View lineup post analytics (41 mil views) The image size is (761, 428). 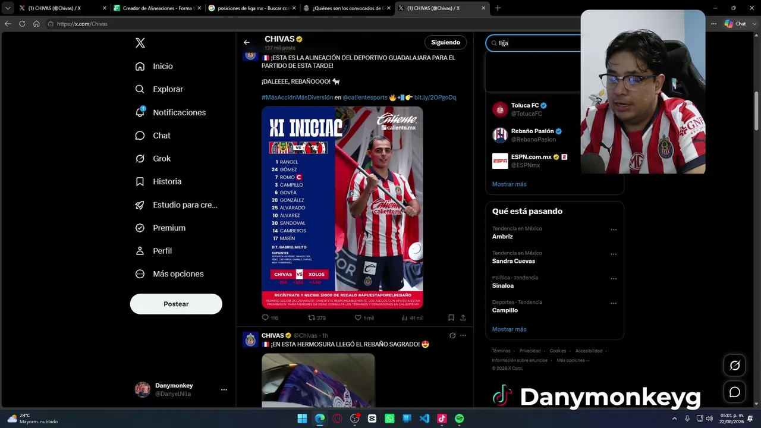pos(412,318)
